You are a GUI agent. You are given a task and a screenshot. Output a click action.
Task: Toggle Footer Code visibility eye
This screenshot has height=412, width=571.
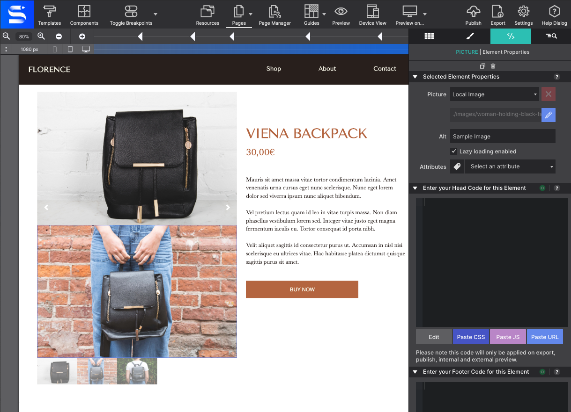542,372
